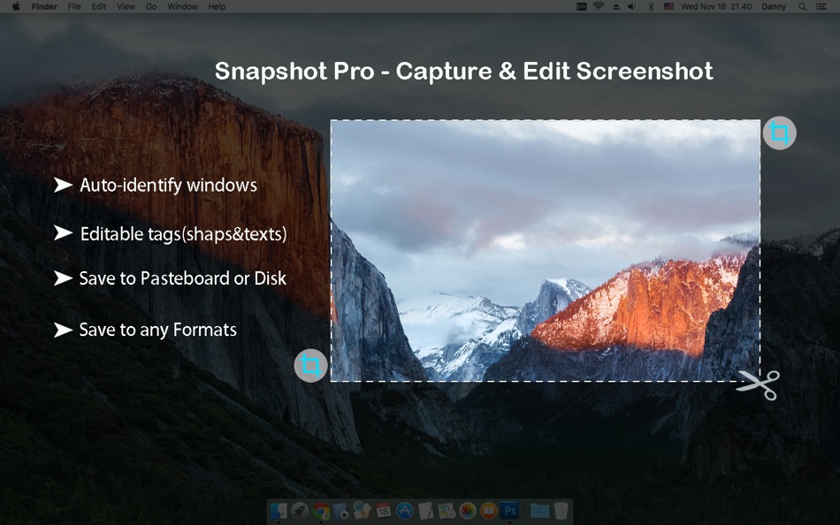
Task: Open iBooks from the Dock
Action: tap(489, 511)
